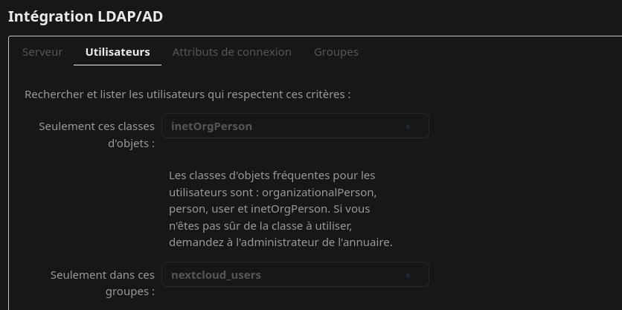This screenshot has width=622, height=310.
Task: Open the nextcloud_users group selector
Action: coord(298,275)
